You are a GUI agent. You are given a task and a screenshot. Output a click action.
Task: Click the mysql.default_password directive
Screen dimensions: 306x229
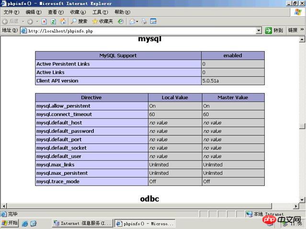click(x=65, y=131)
